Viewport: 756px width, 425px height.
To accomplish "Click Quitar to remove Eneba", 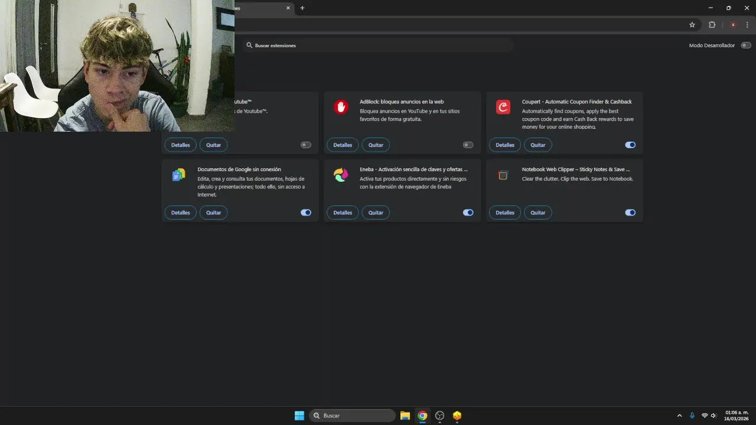I will coord(376,212).
